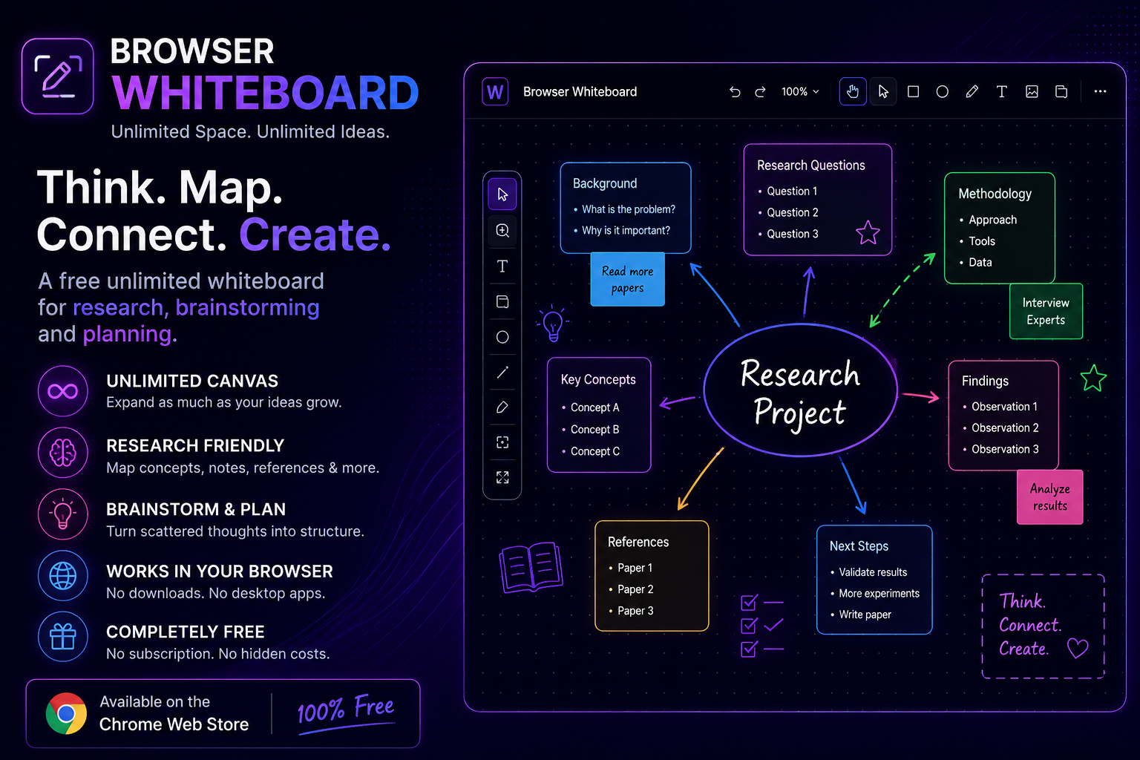The width and height of the screenshot is (1140, 760).
Task: Choose the note tool in left sidebar
Action: (502, 301)
